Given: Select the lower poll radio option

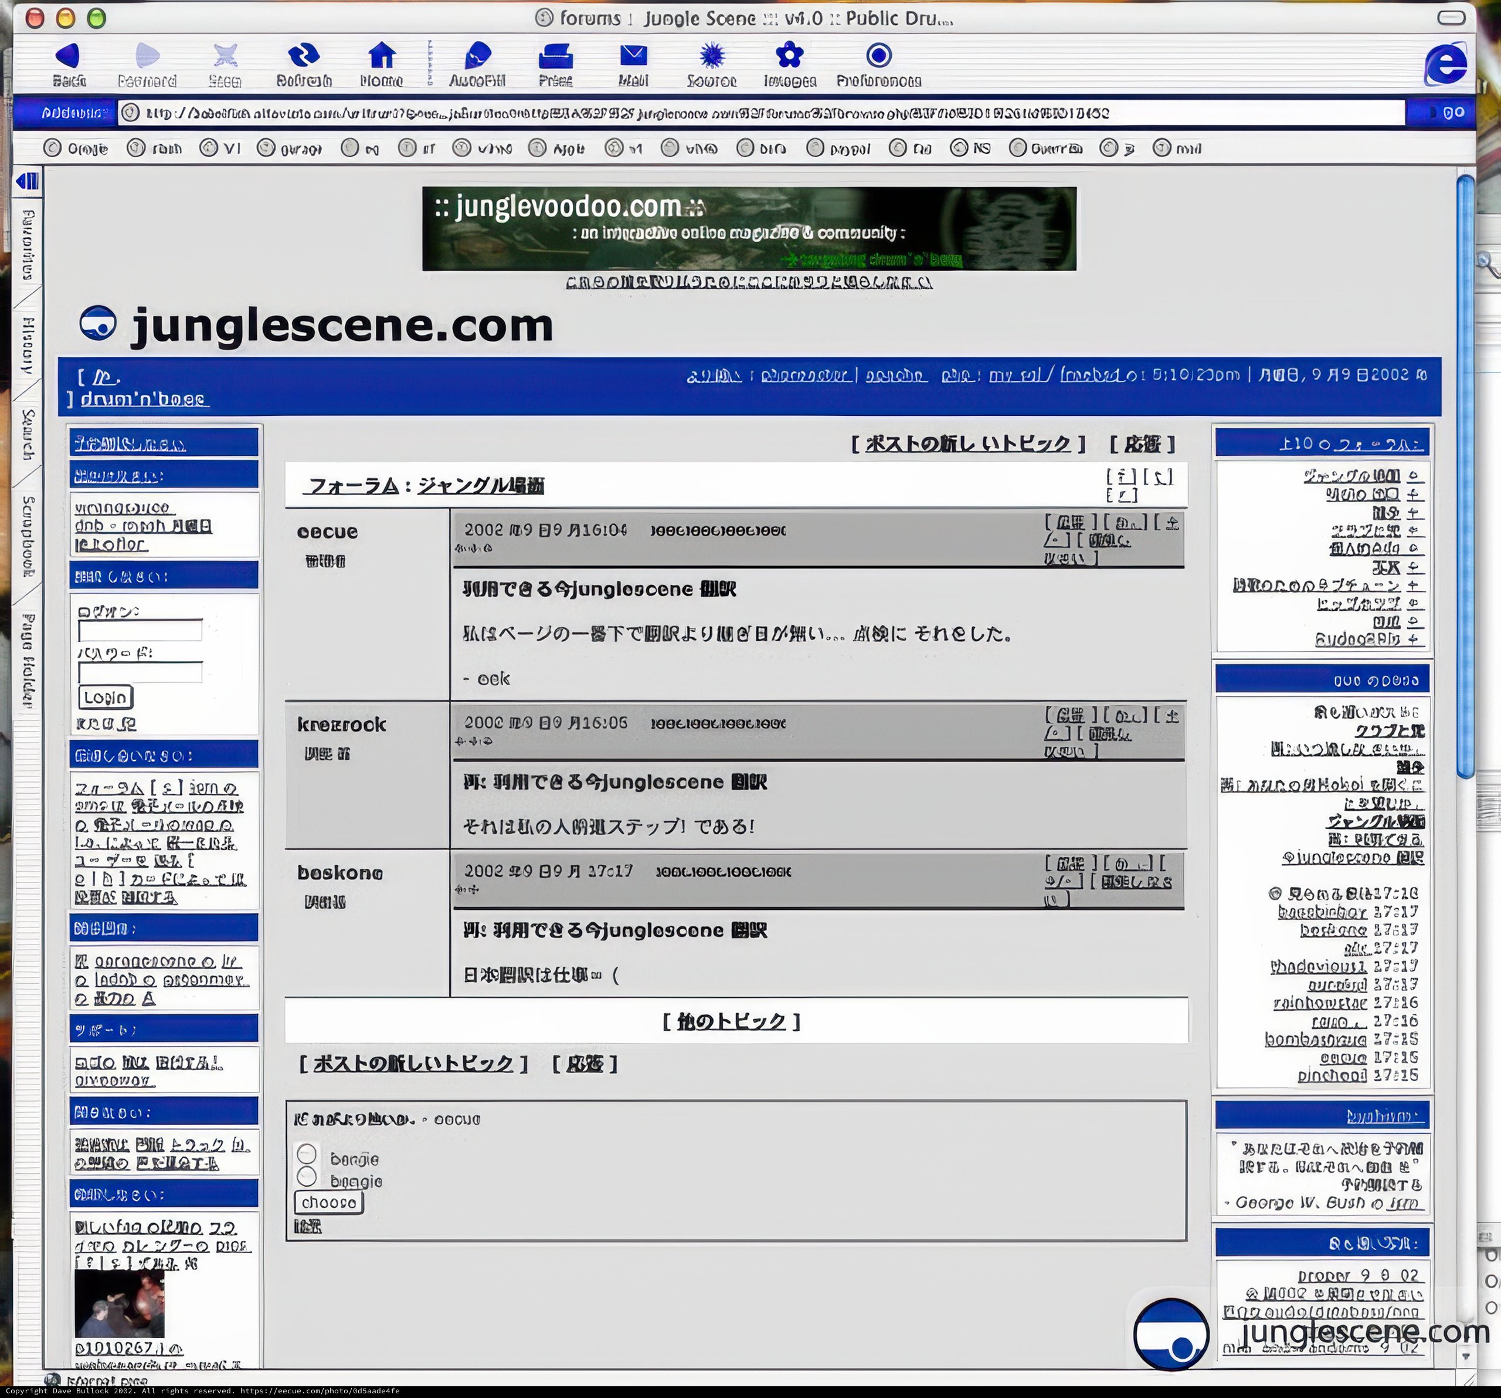Looking at the screenshot, I should [x=307, y=1177].
